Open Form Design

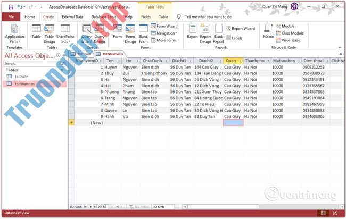pos(130,33)
